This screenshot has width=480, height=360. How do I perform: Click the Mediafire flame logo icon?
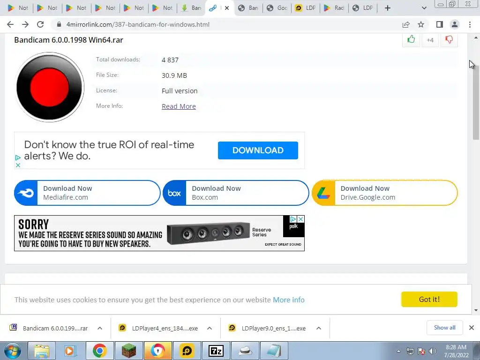26,193
